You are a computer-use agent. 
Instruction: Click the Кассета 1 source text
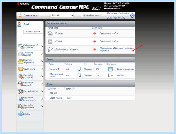click(55, 69)
